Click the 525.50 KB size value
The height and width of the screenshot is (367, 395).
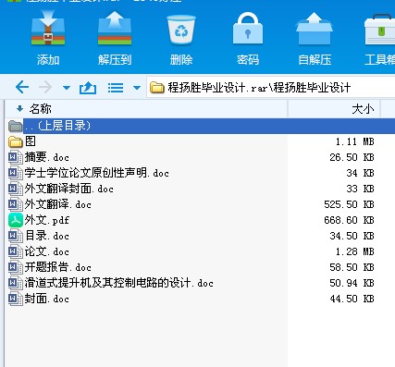(349, 204)
